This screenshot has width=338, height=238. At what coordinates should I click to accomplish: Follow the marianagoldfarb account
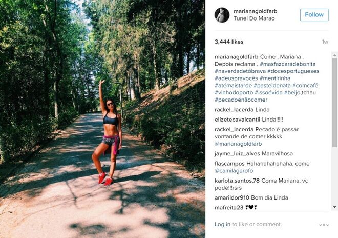(314, 15)
